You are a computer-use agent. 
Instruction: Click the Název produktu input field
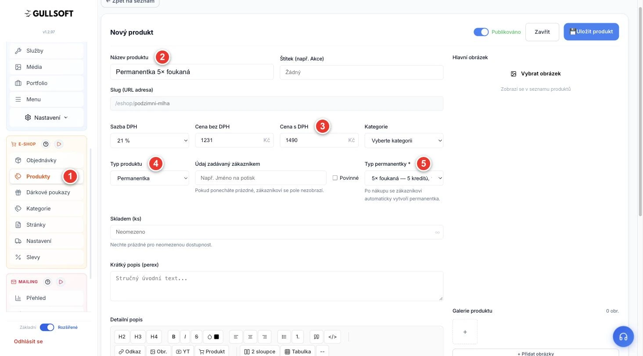[x=192, y=72]
